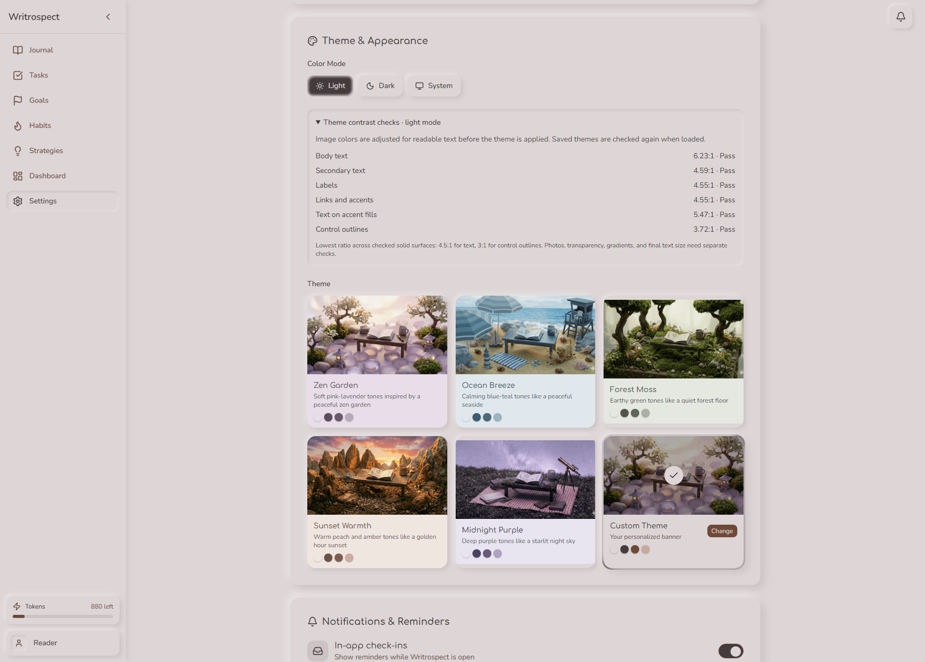This screenshot has width=925, height=662.
Task: Click the 'Text on accent fills' row label
Action: coord(346,214)
